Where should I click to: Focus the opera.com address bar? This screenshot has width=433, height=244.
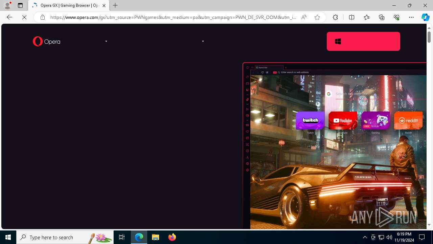173,17
